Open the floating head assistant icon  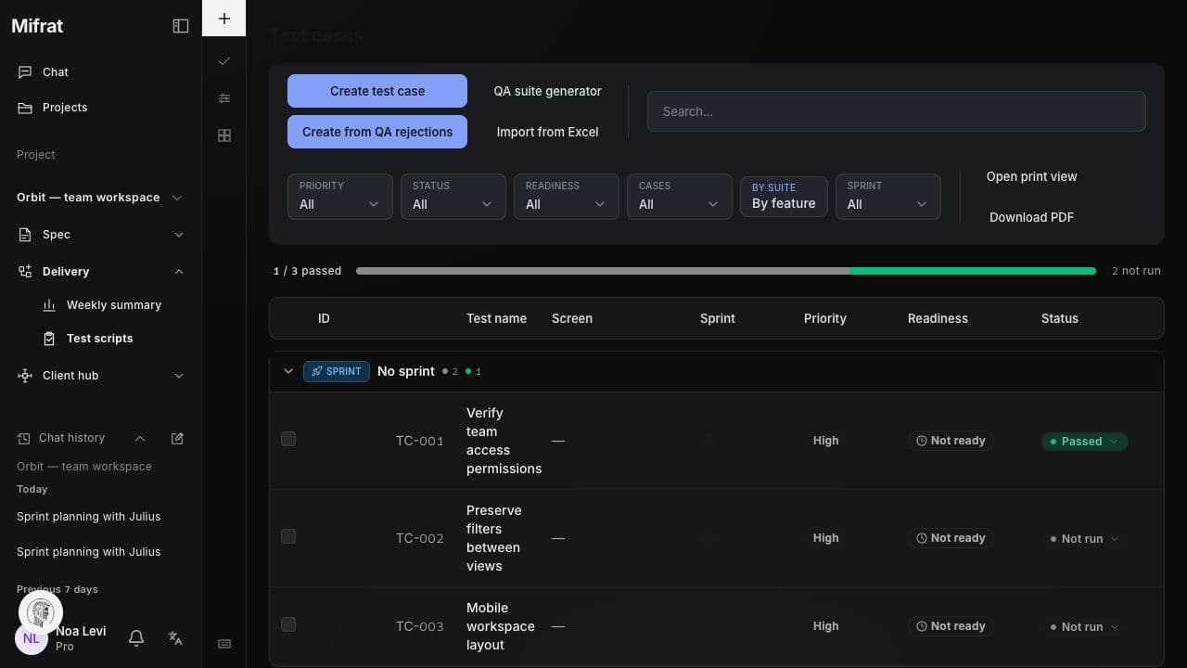tap(41, 611)
